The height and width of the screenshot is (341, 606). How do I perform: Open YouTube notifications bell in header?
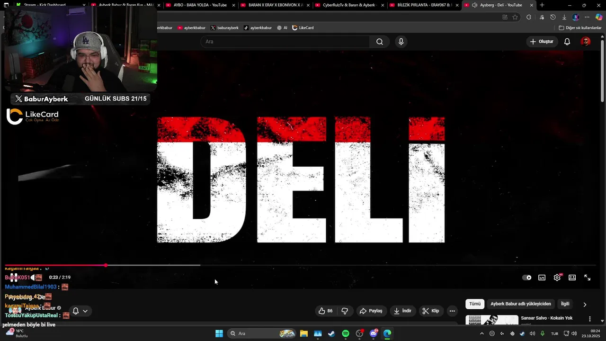point(567,42)
